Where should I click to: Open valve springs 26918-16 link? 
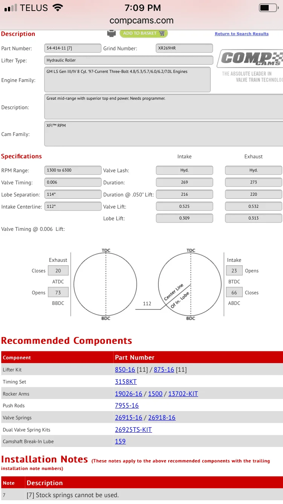[x=162, y=417]
